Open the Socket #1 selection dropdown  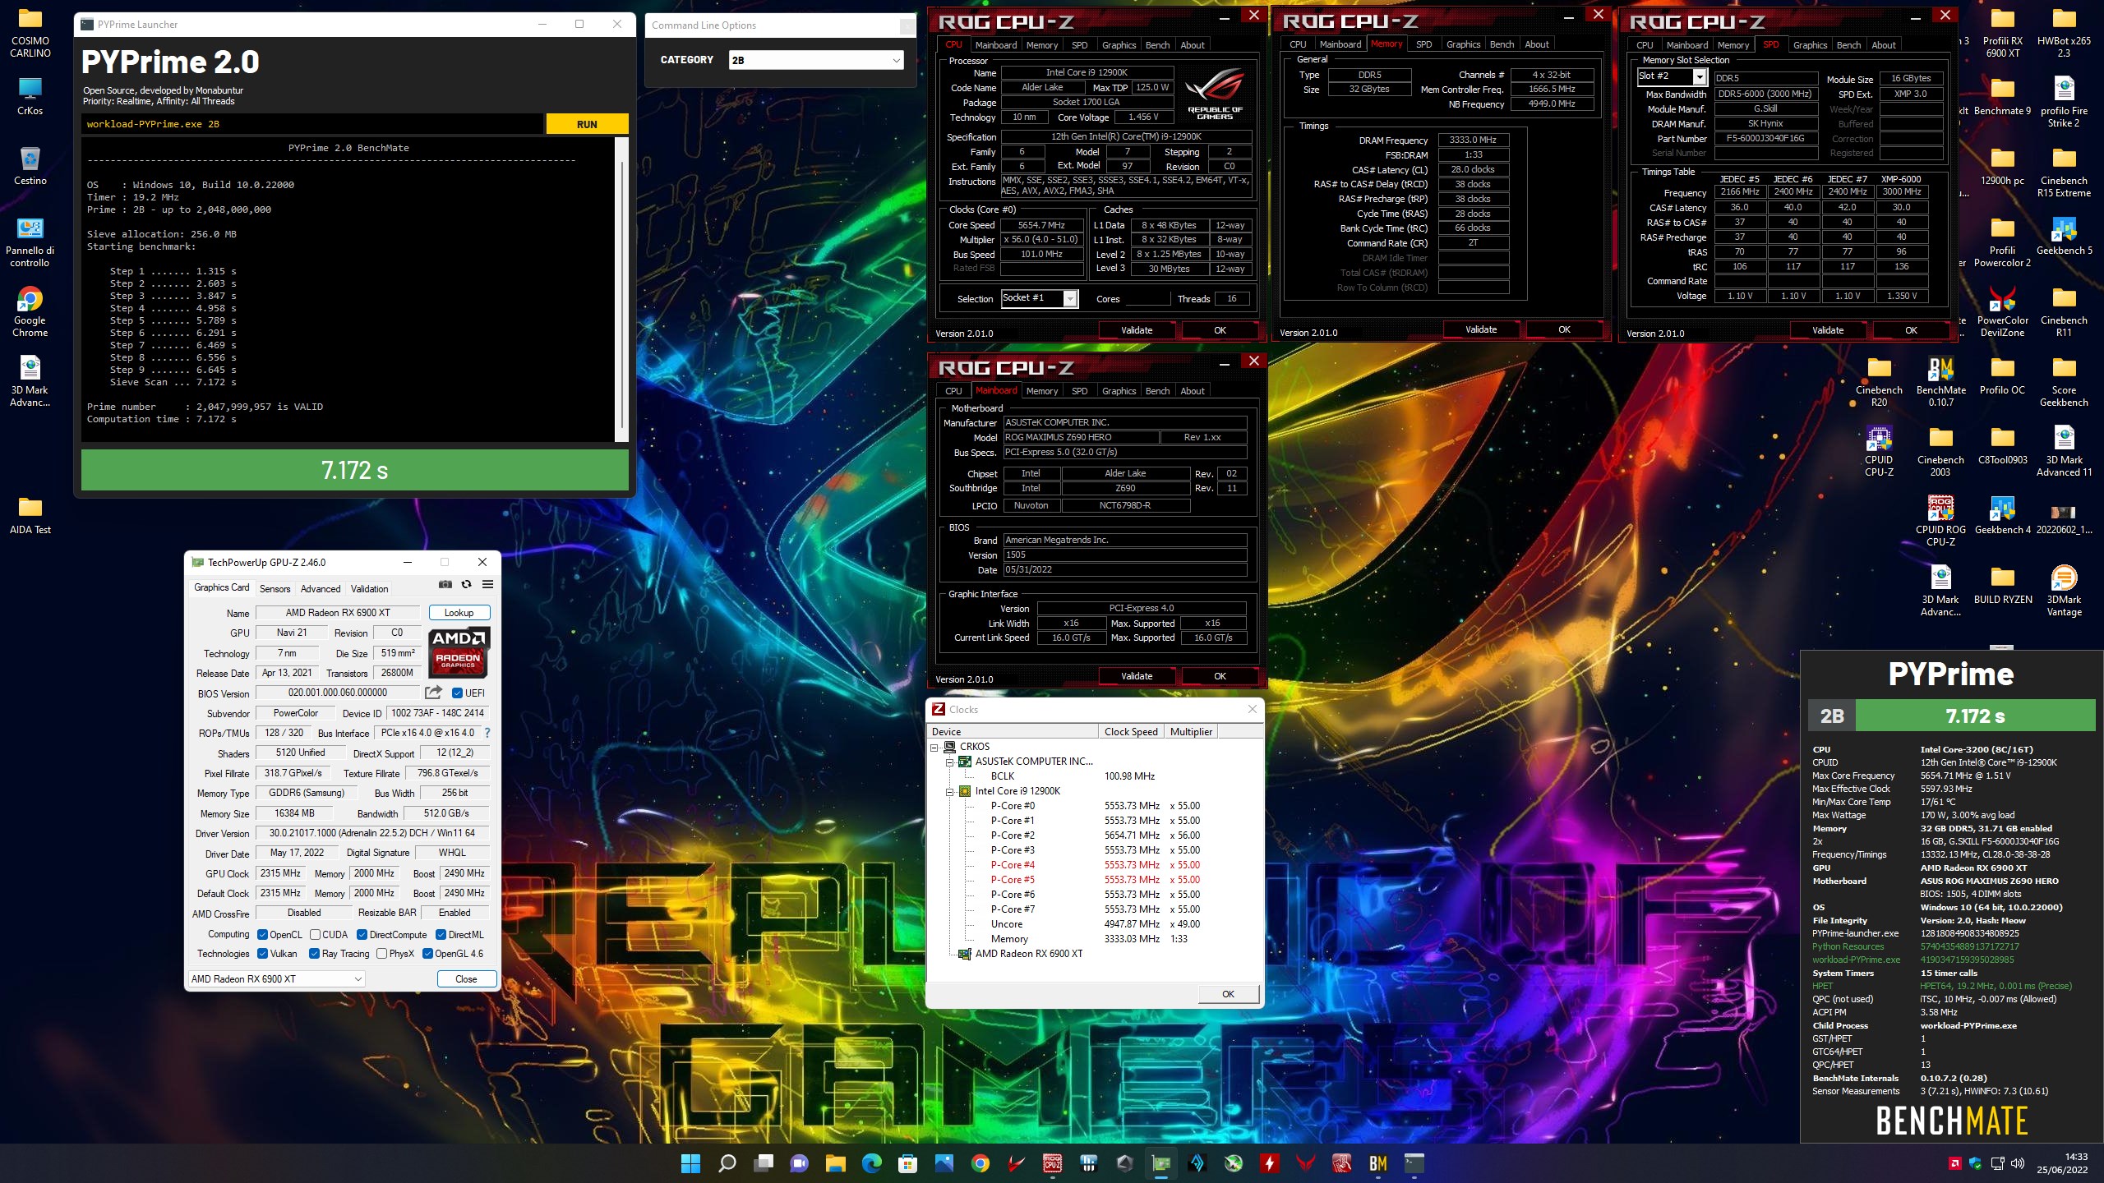click(x=1040, y=298)
